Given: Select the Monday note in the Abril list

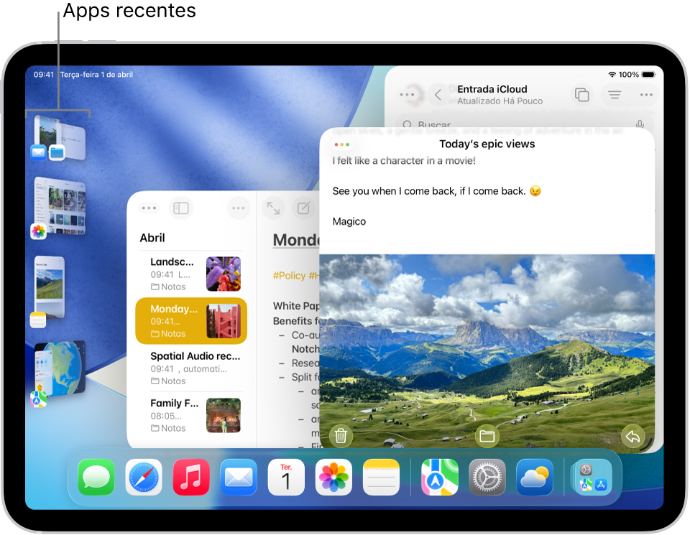Looking at the screenshot, I should point(190,320).
